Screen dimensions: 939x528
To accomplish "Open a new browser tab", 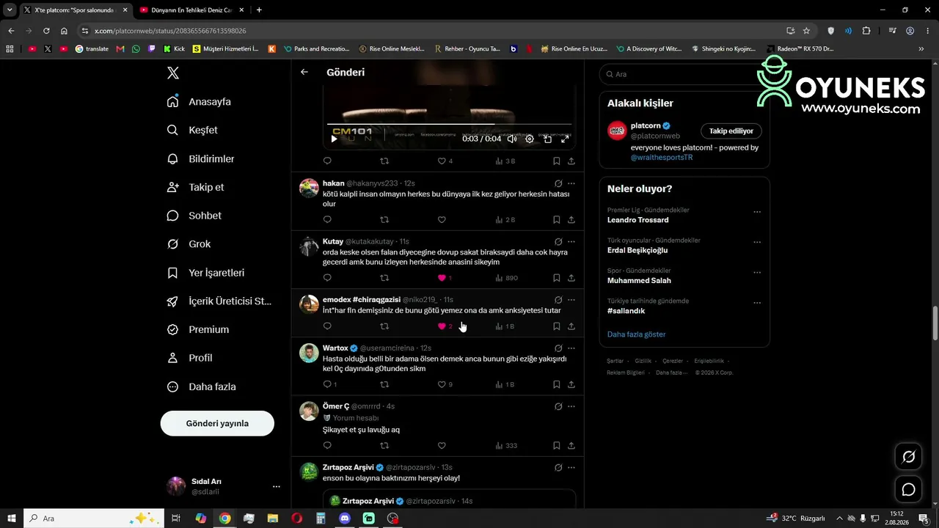I will click(259, 10).
